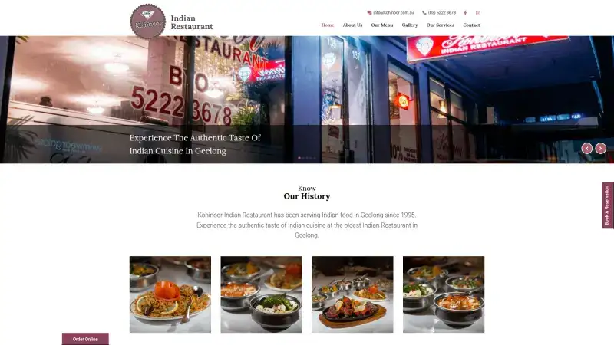
Task: Click the Order Online button
Action: click(85, 339)
